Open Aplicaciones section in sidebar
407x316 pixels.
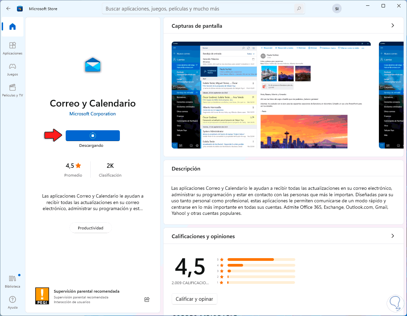pyautogui.click(x=13, y=48)
